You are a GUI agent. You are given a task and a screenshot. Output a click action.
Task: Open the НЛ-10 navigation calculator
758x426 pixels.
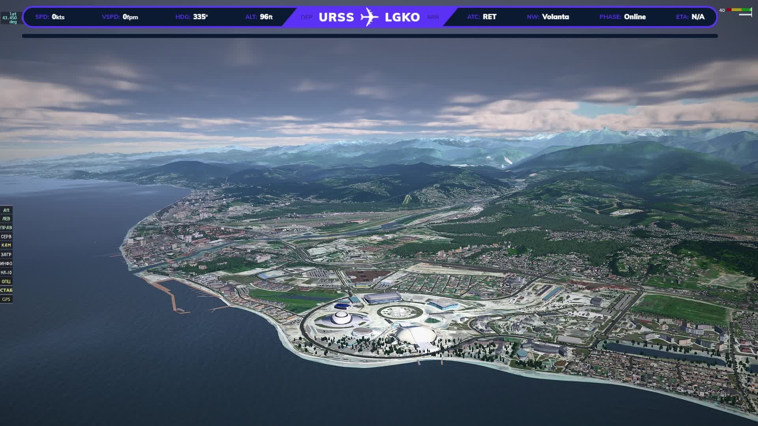[x=6, y=273]
